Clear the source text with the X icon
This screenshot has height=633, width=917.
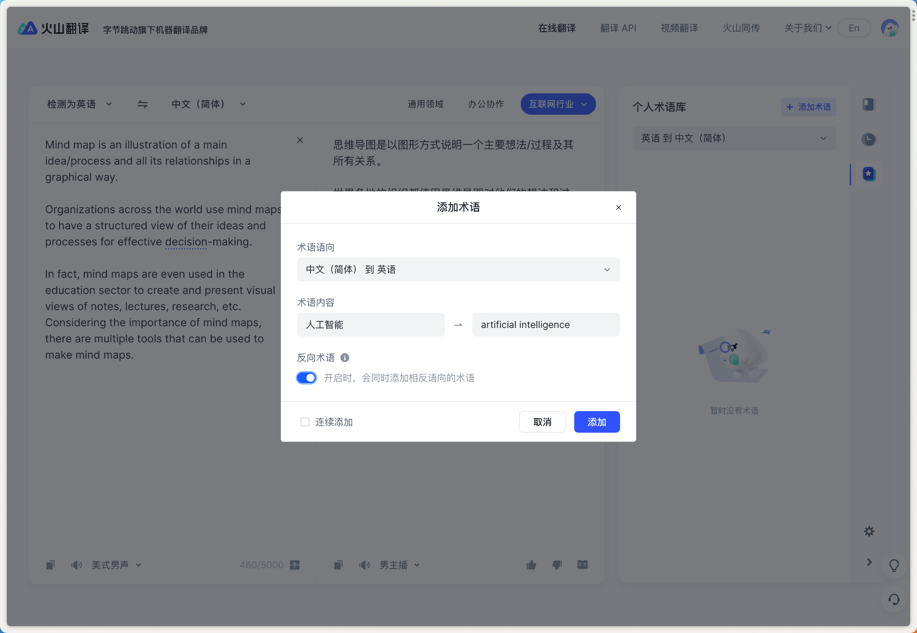pos(300,140)
